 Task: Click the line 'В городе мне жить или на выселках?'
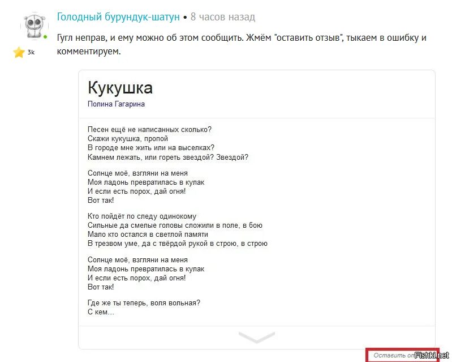click(x=151, y=147)
